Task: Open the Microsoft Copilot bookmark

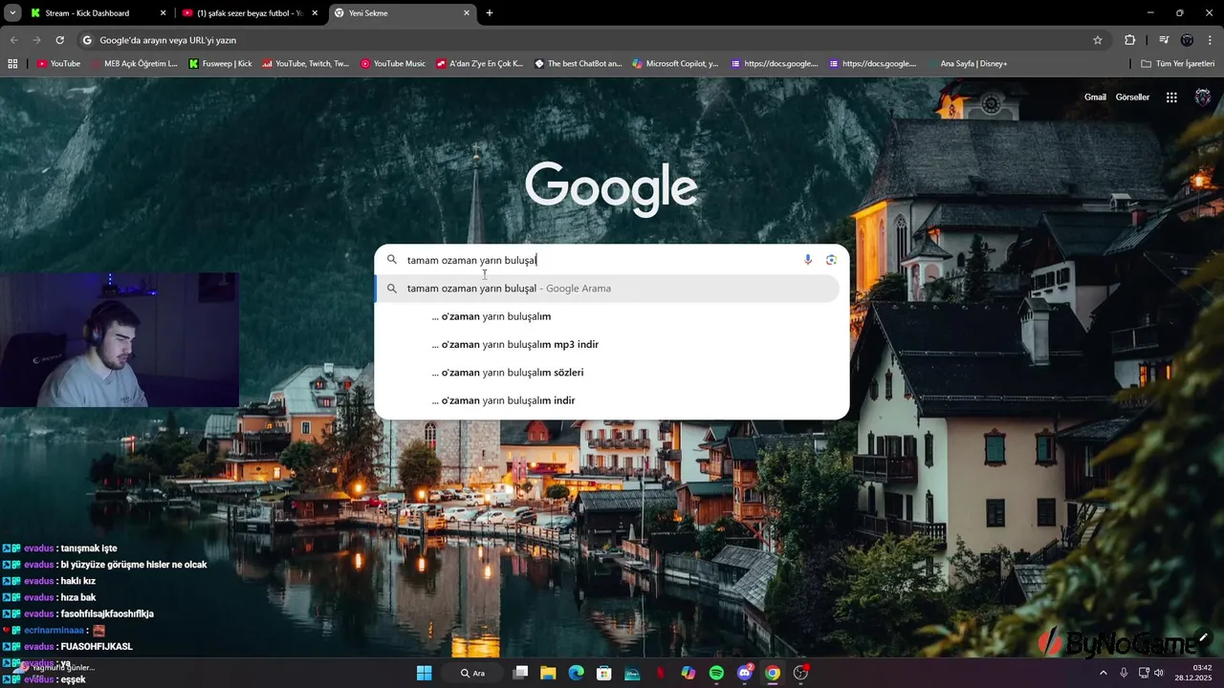Action: 674,64
